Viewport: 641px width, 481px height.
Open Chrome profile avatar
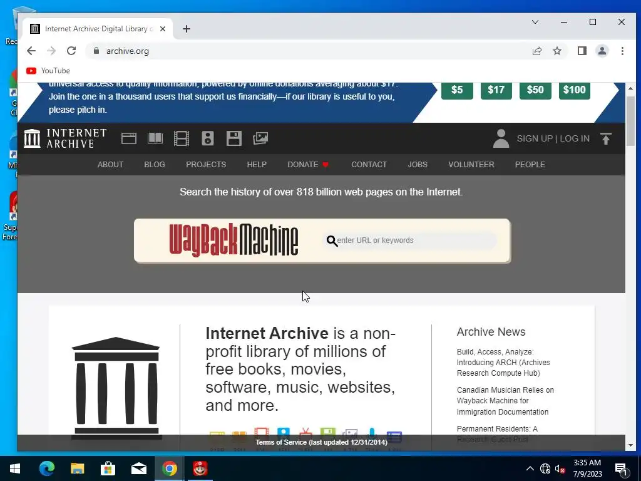coord(602,51)
